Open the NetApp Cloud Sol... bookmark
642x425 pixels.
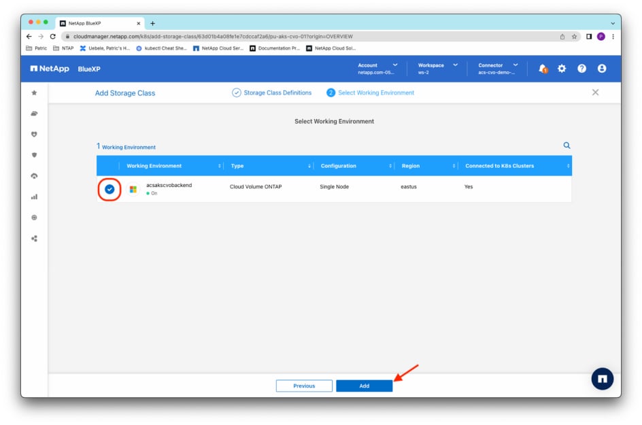(x=331, y=48)
